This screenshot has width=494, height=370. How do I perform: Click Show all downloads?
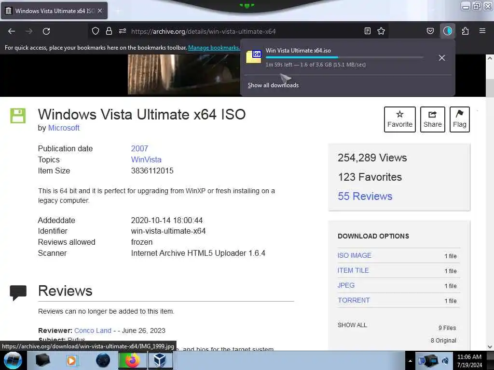273,85
